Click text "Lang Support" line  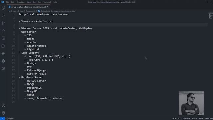30,53
